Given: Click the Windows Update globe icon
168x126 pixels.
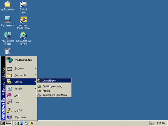Looking at the screenshot, I should point(9,60).
